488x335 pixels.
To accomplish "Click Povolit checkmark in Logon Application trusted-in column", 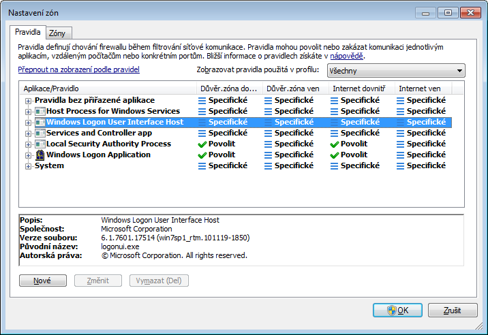I will tap(202, 155).
